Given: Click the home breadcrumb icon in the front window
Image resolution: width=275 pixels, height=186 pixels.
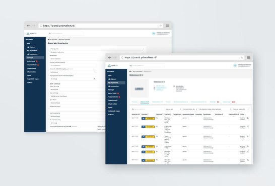Looking at the screenshot, I should point(130,71).
